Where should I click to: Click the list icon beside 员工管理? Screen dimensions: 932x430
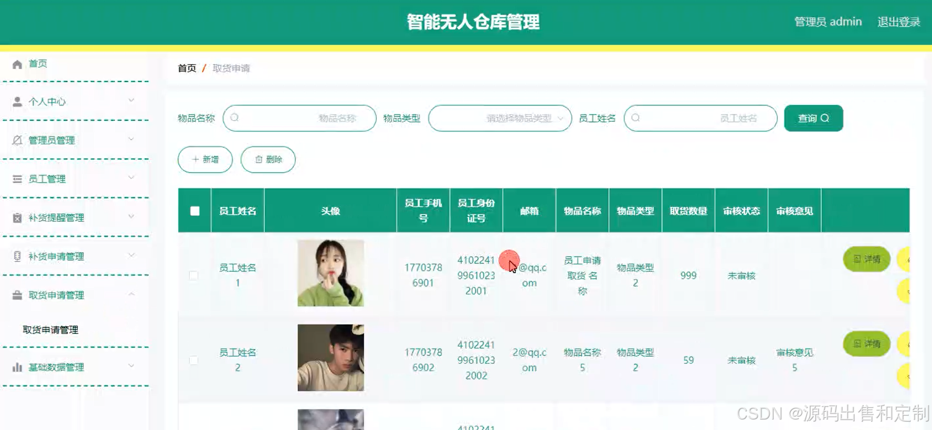[x=17, y=179]
